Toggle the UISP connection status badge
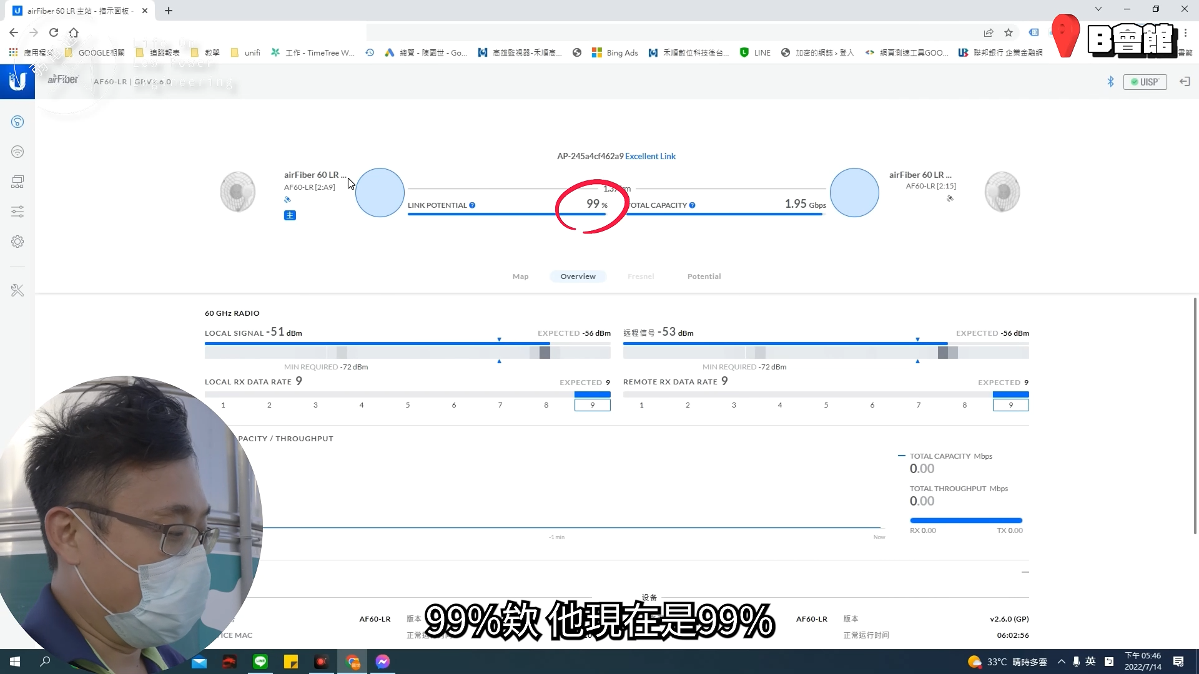Viewport: 1199px width, 674px height. 1146,82
